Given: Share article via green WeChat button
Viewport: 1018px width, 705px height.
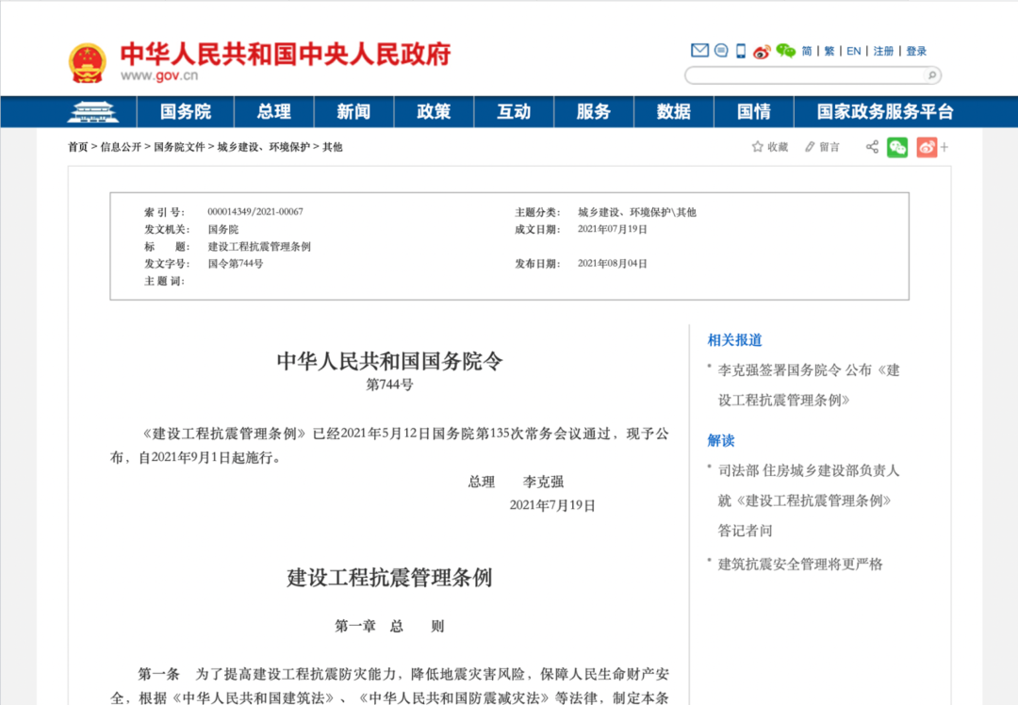Looking at the screenshot, I should coord(897,147).
